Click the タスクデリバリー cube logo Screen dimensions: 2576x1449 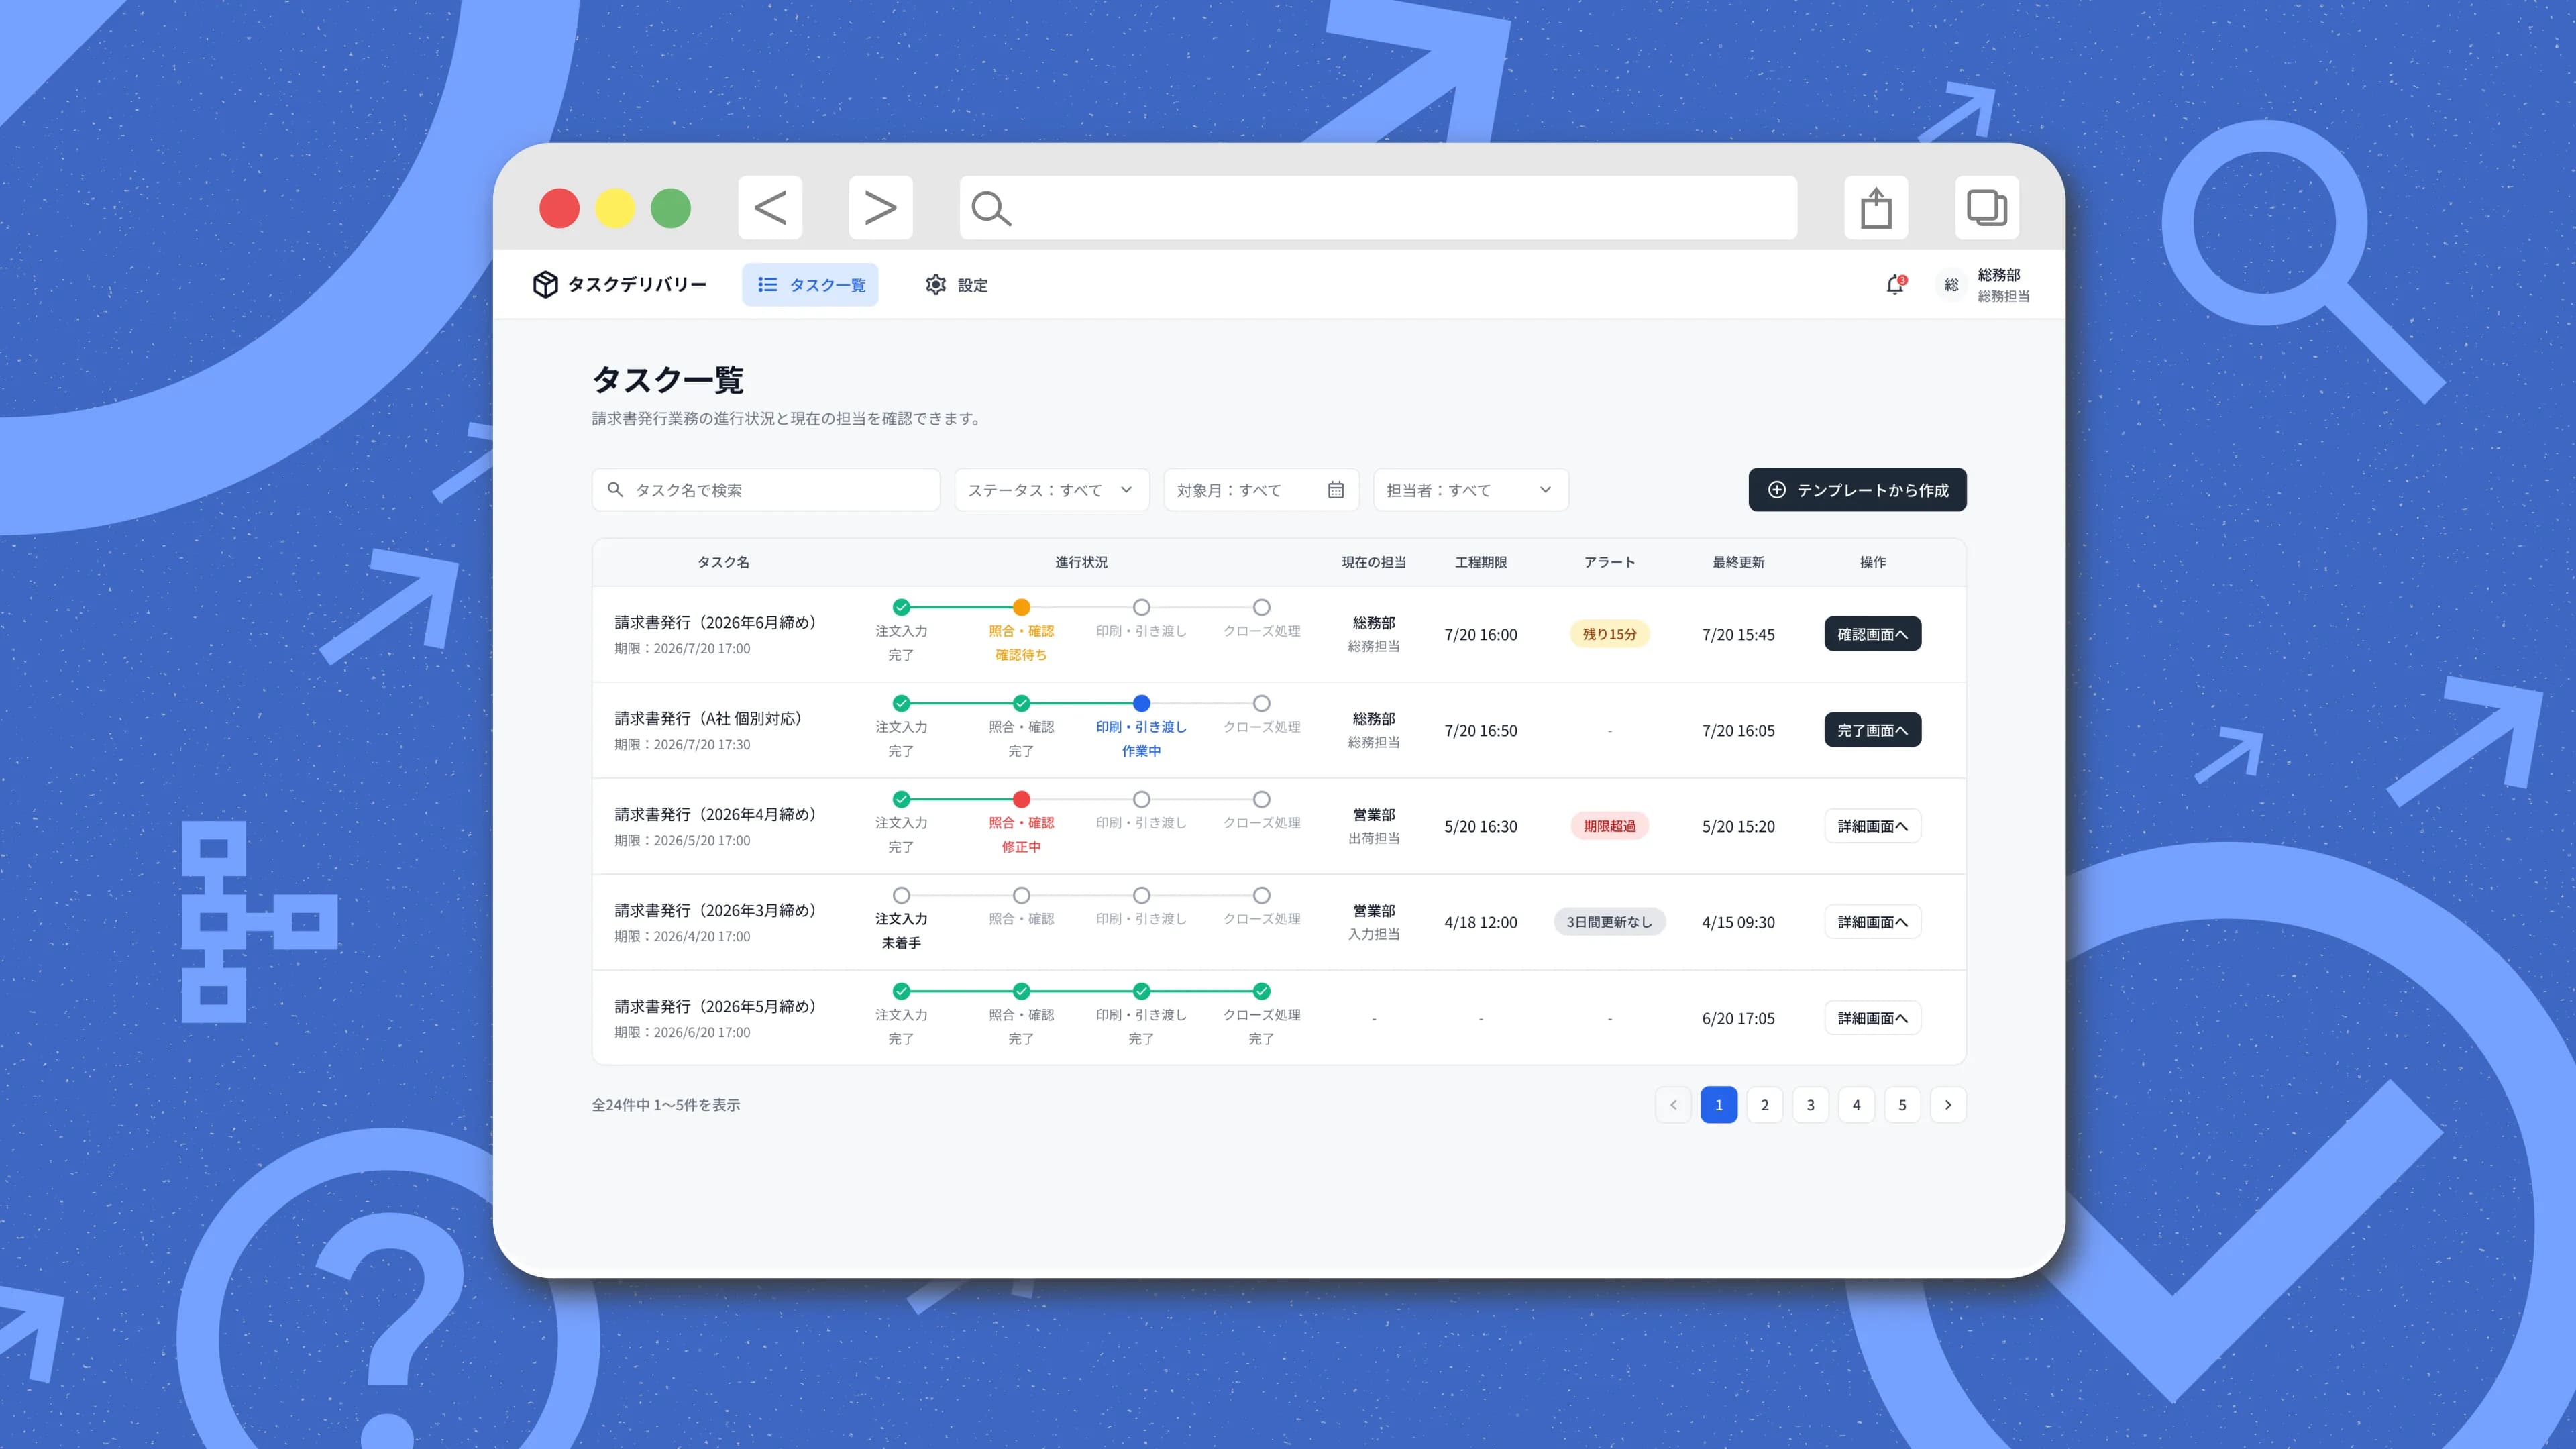point(545,285)
